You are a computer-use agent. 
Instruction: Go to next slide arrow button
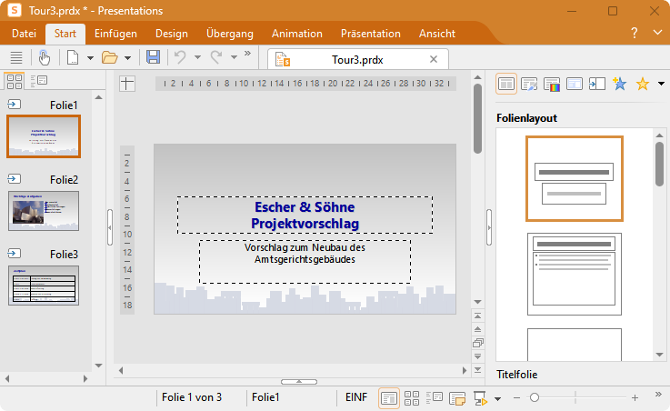click(477, 356)
